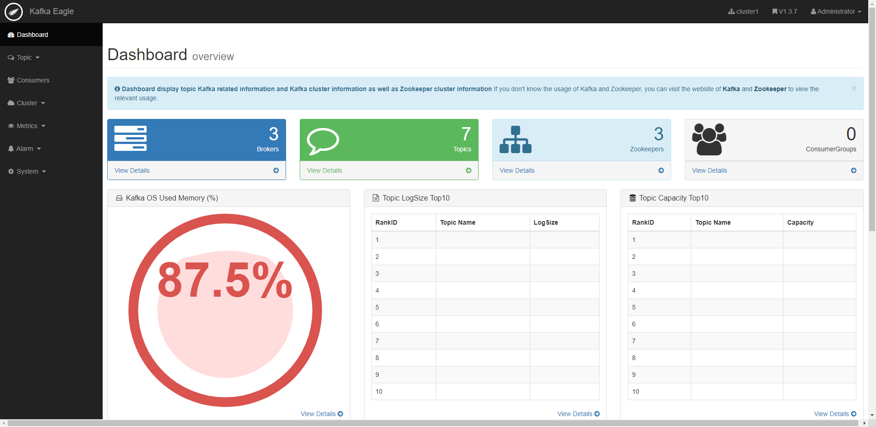Open View Details under memory gauge

[x=322, y=414]
